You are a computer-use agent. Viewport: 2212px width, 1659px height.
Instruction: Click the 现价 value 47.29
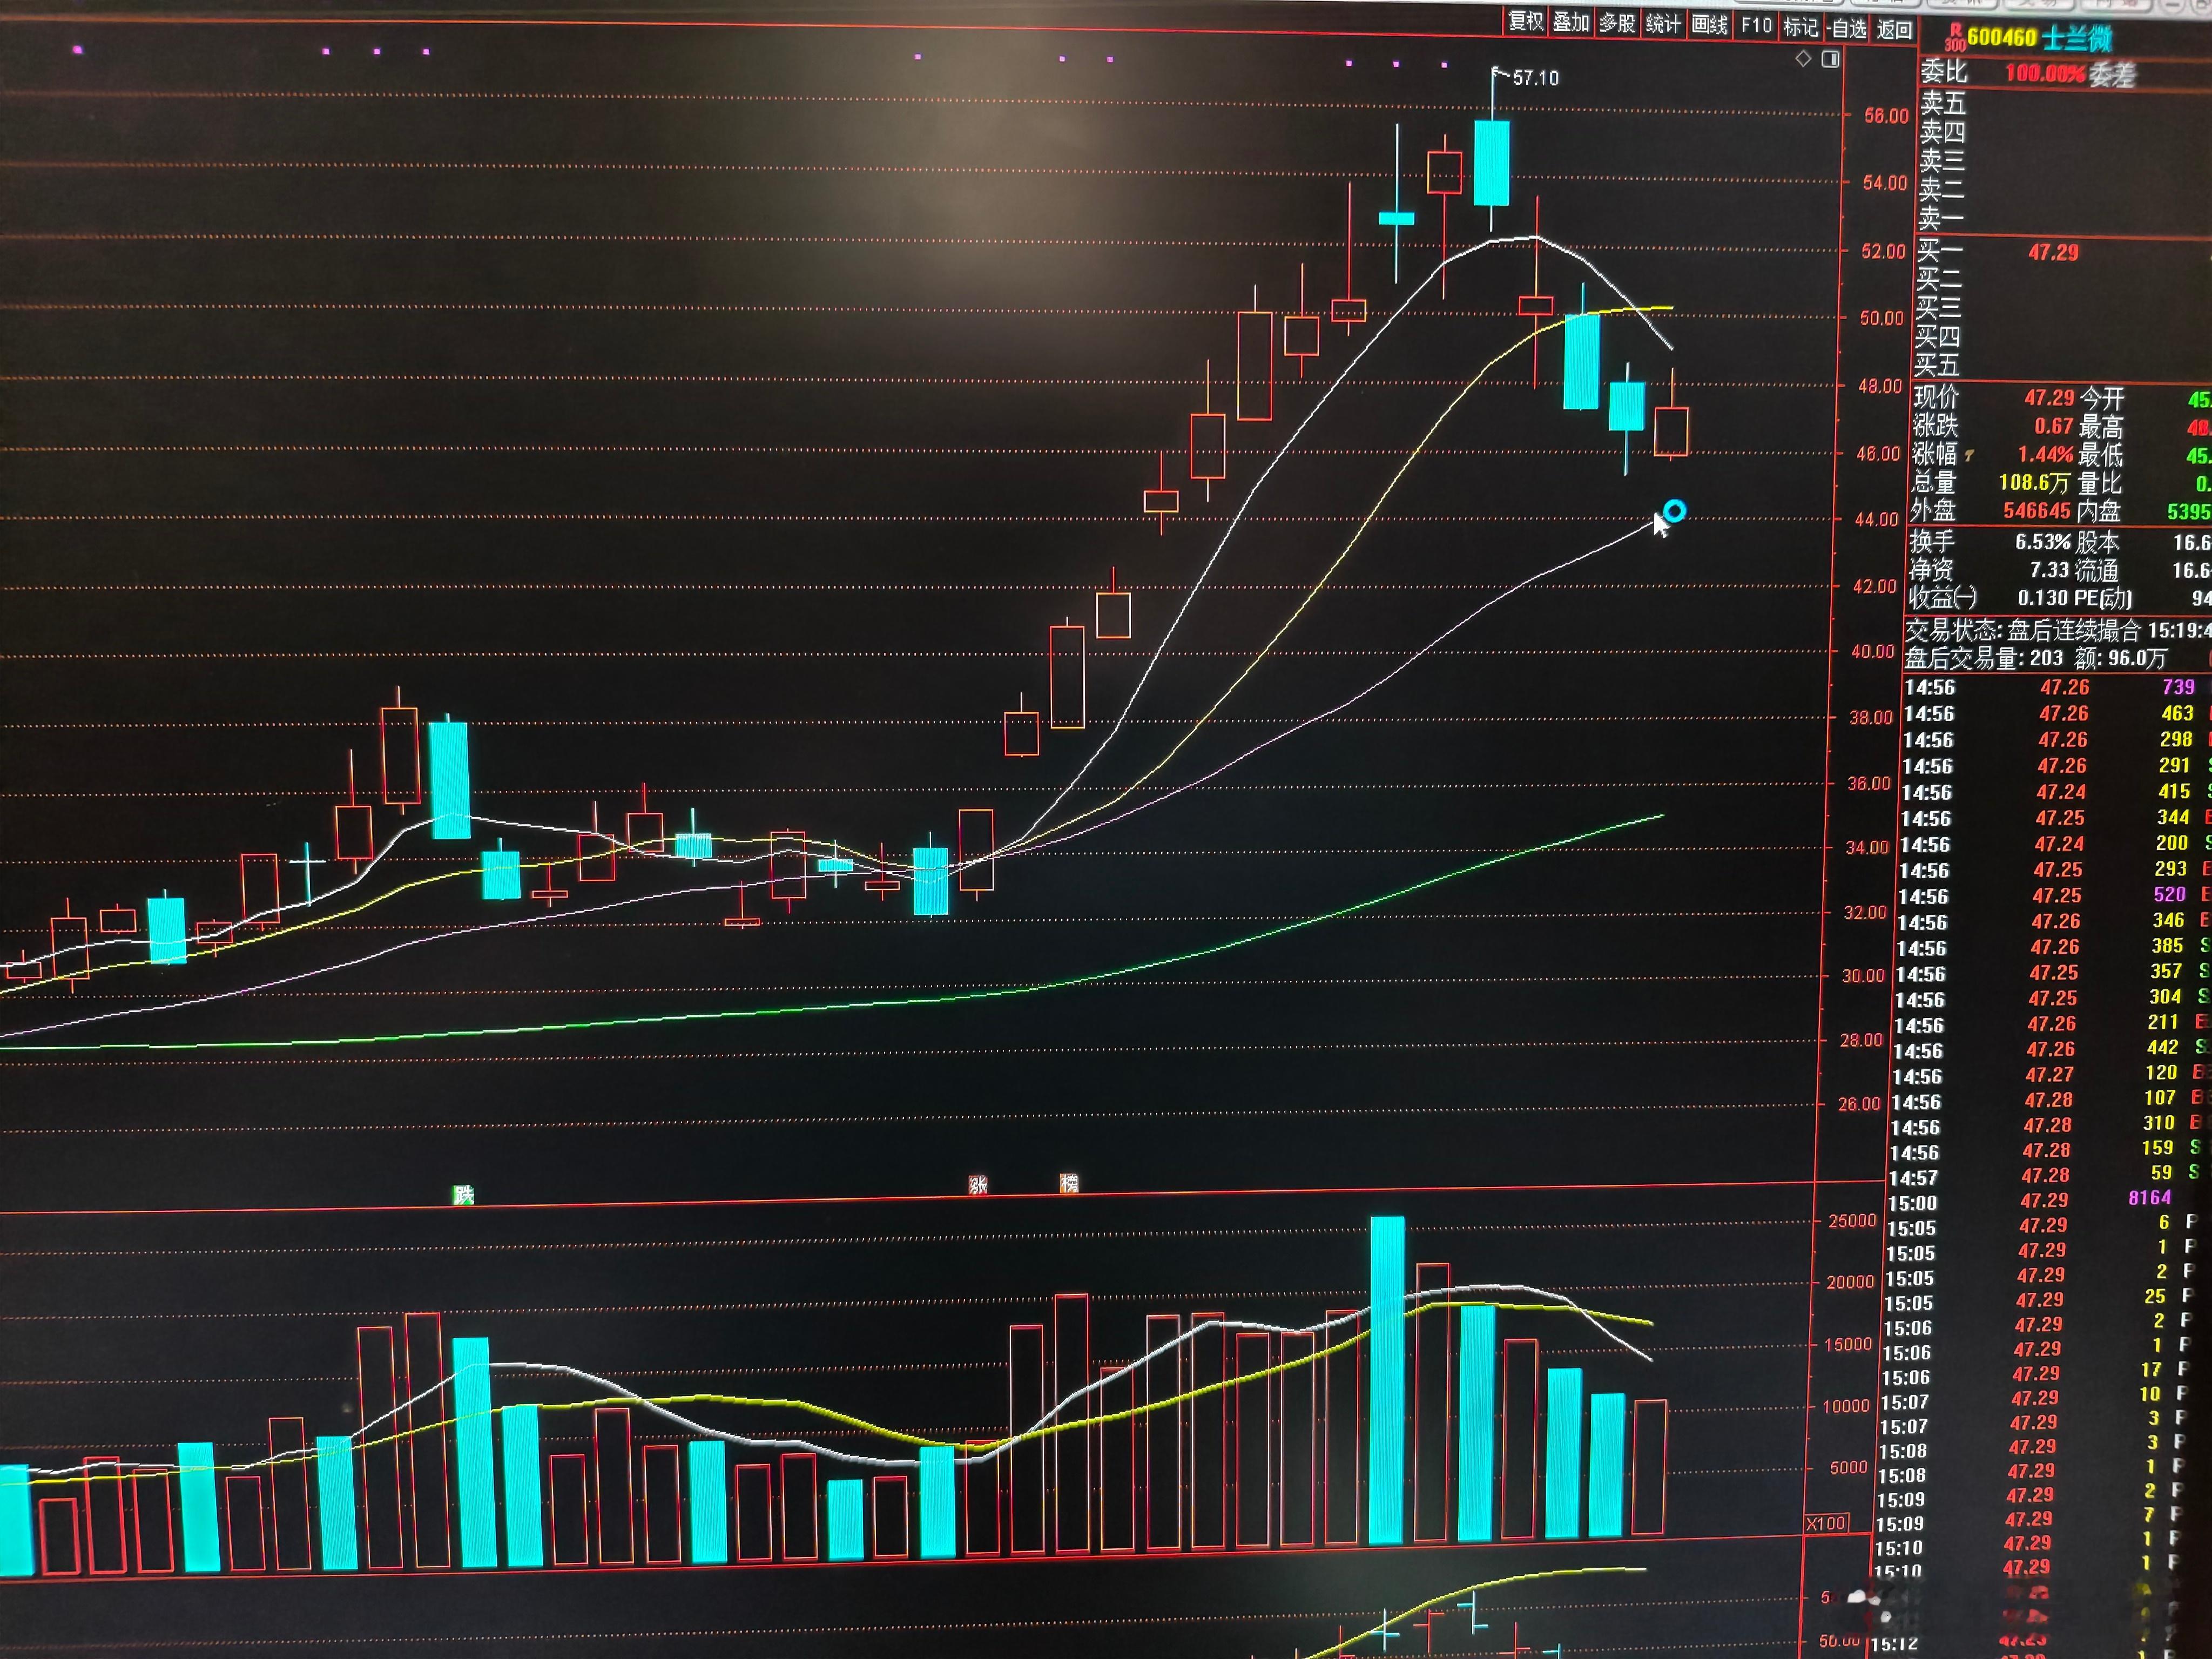(x=2049, y=398)
